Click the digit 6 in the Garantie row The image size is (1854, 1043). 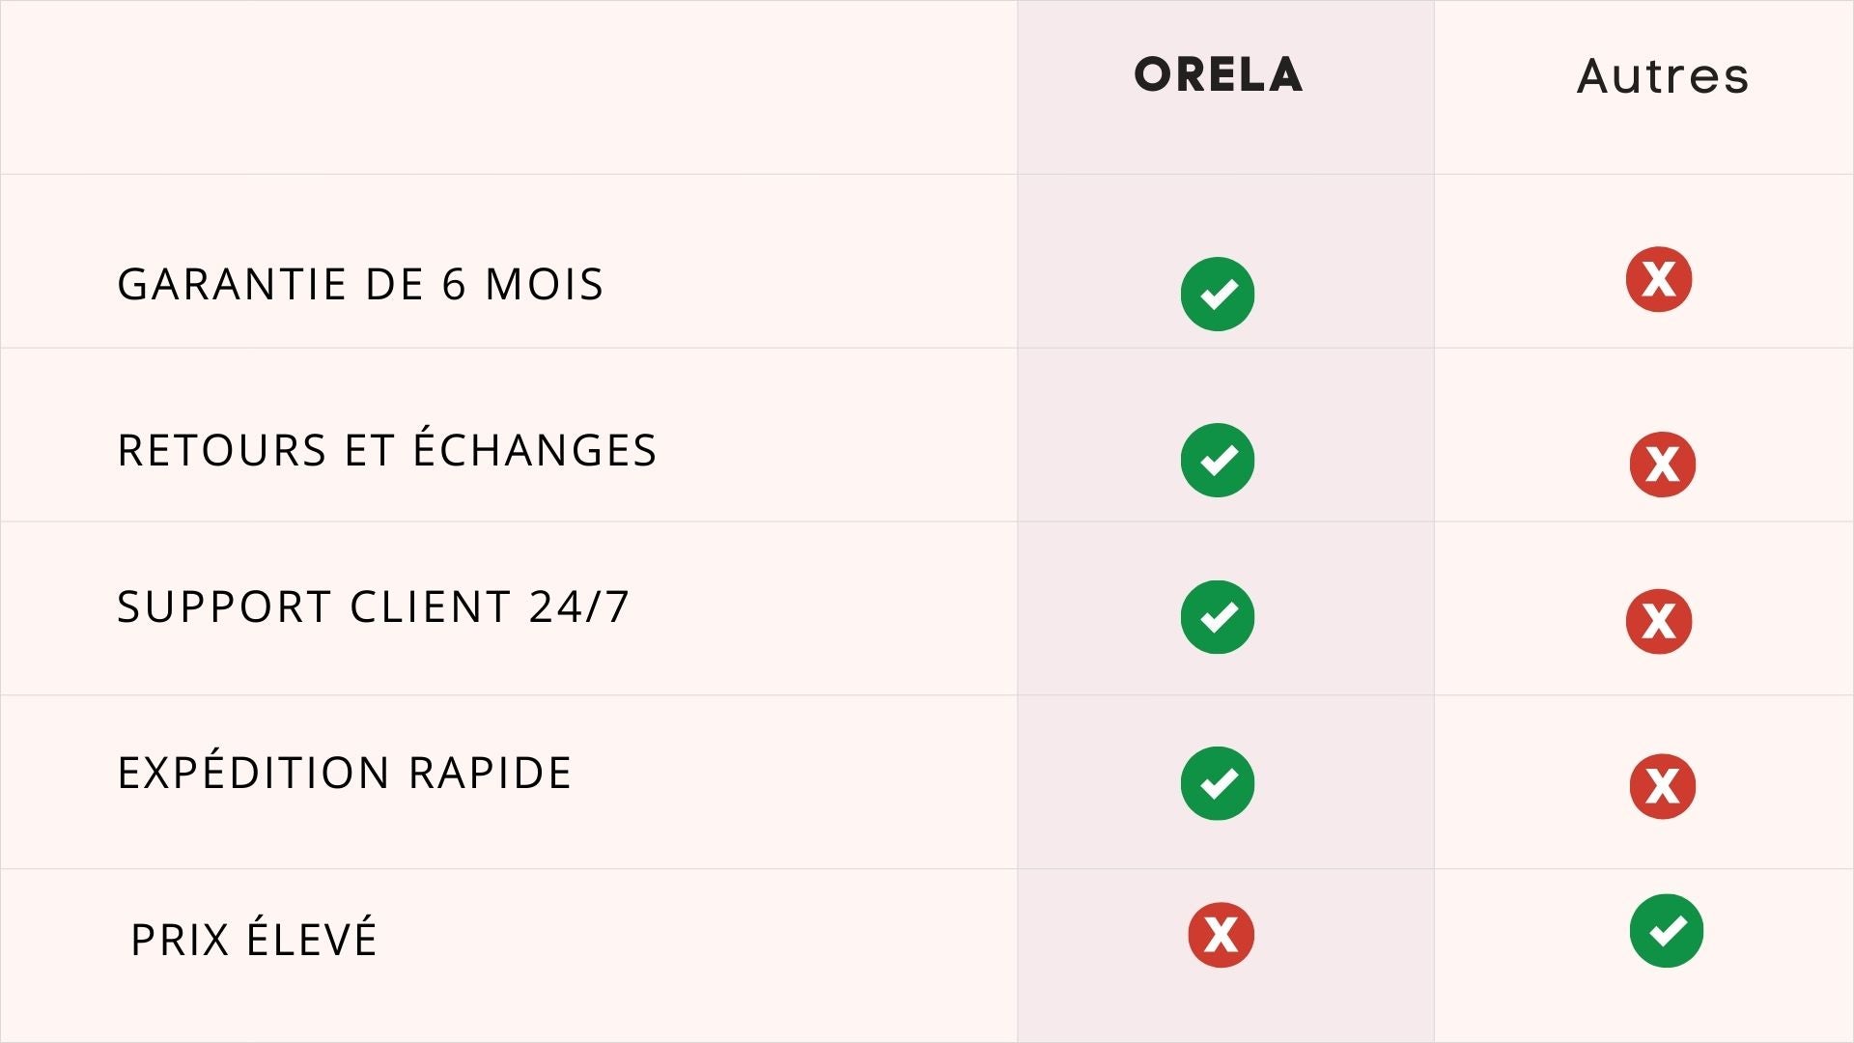[x=454, y=285]
